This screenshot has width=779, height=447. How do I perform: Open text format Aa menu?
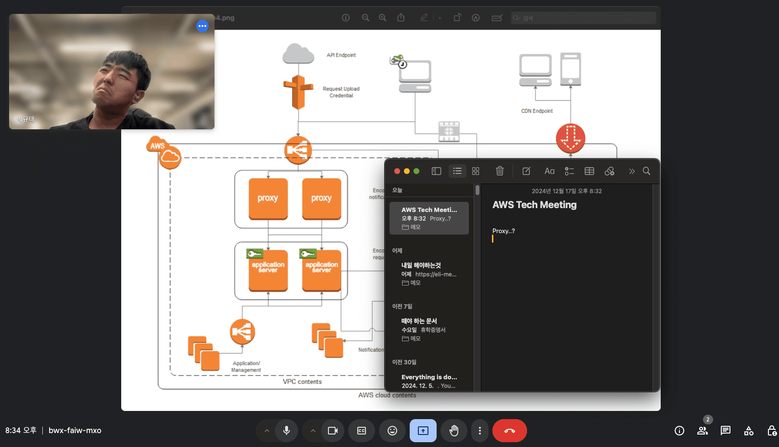[x=550, y=171]
